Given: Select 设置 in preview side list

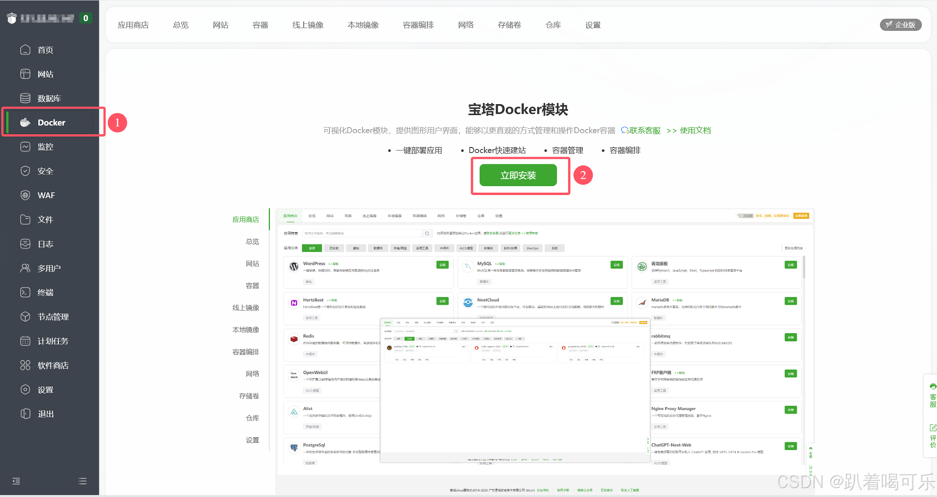Looking at the screenshot, I should tap(252, 440).
